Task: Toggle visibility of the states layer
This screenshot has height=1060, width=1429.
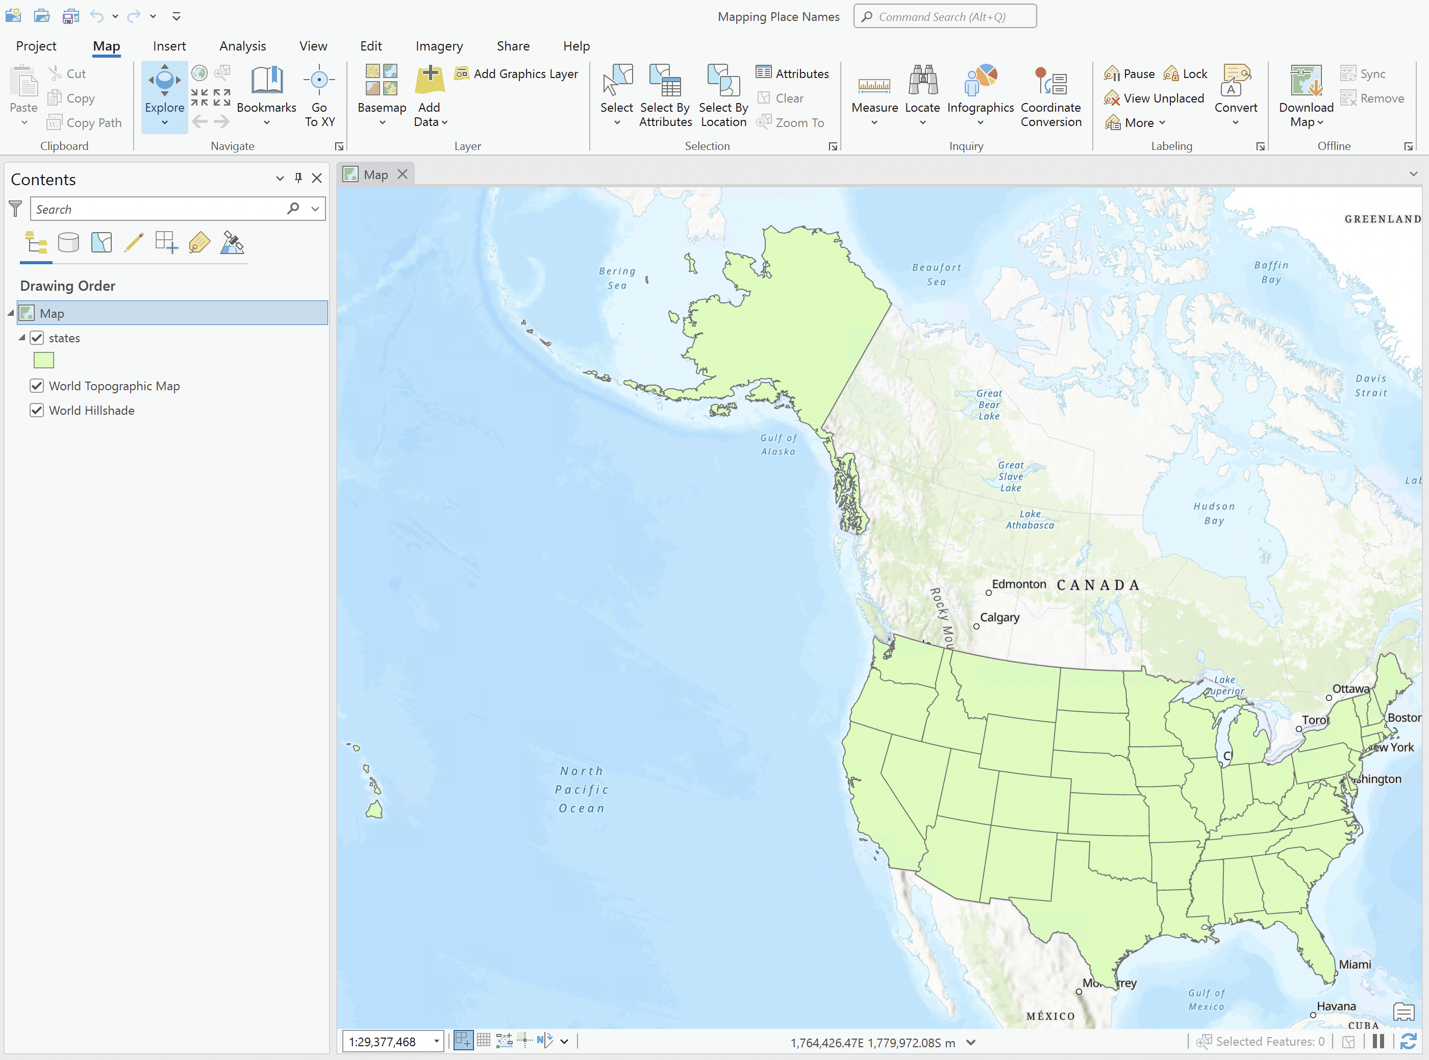Action: coord(37,338)
